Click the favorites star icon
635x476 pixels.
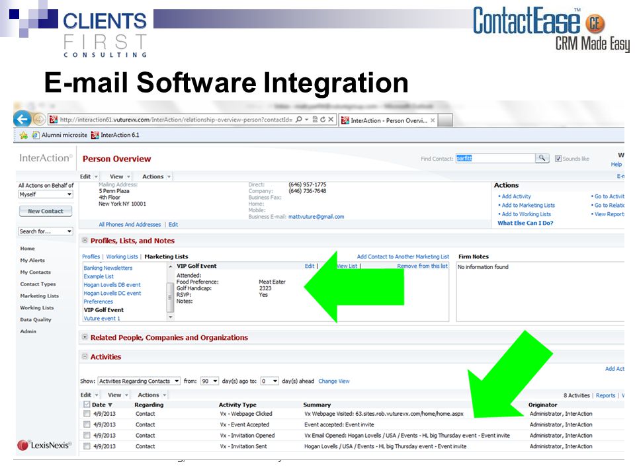[24, 135]
